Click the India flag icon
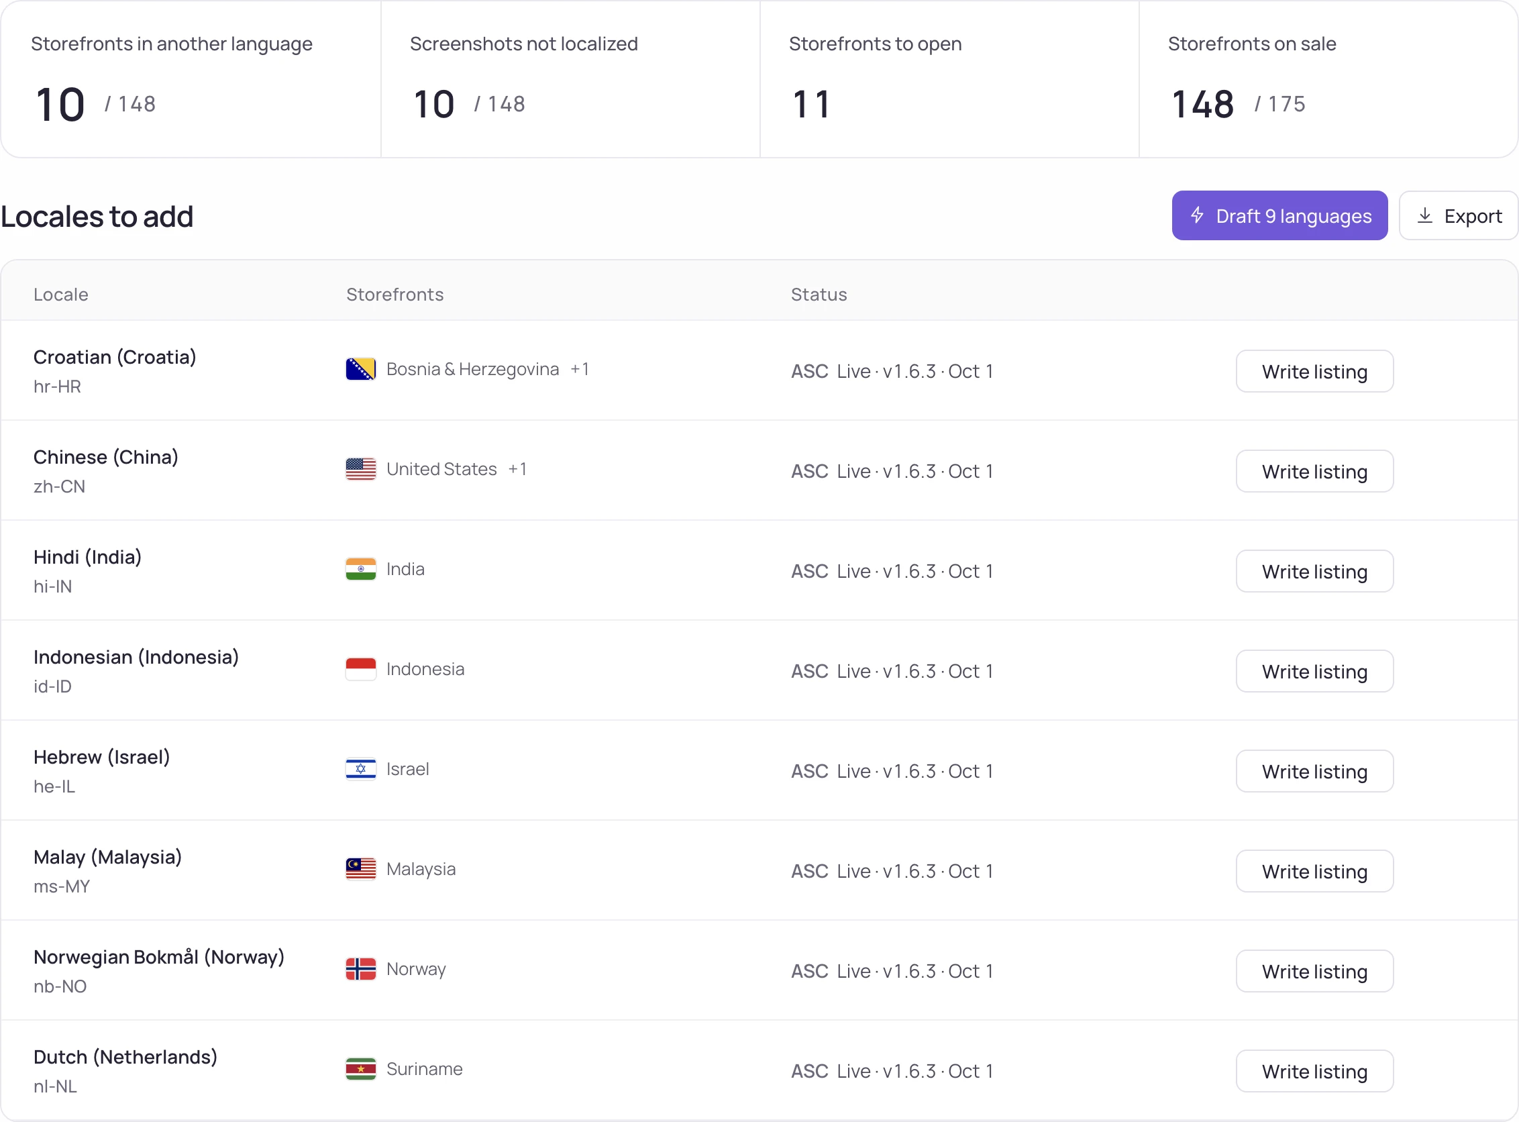The image size is (1519, 1122). (x=360, y=569)
